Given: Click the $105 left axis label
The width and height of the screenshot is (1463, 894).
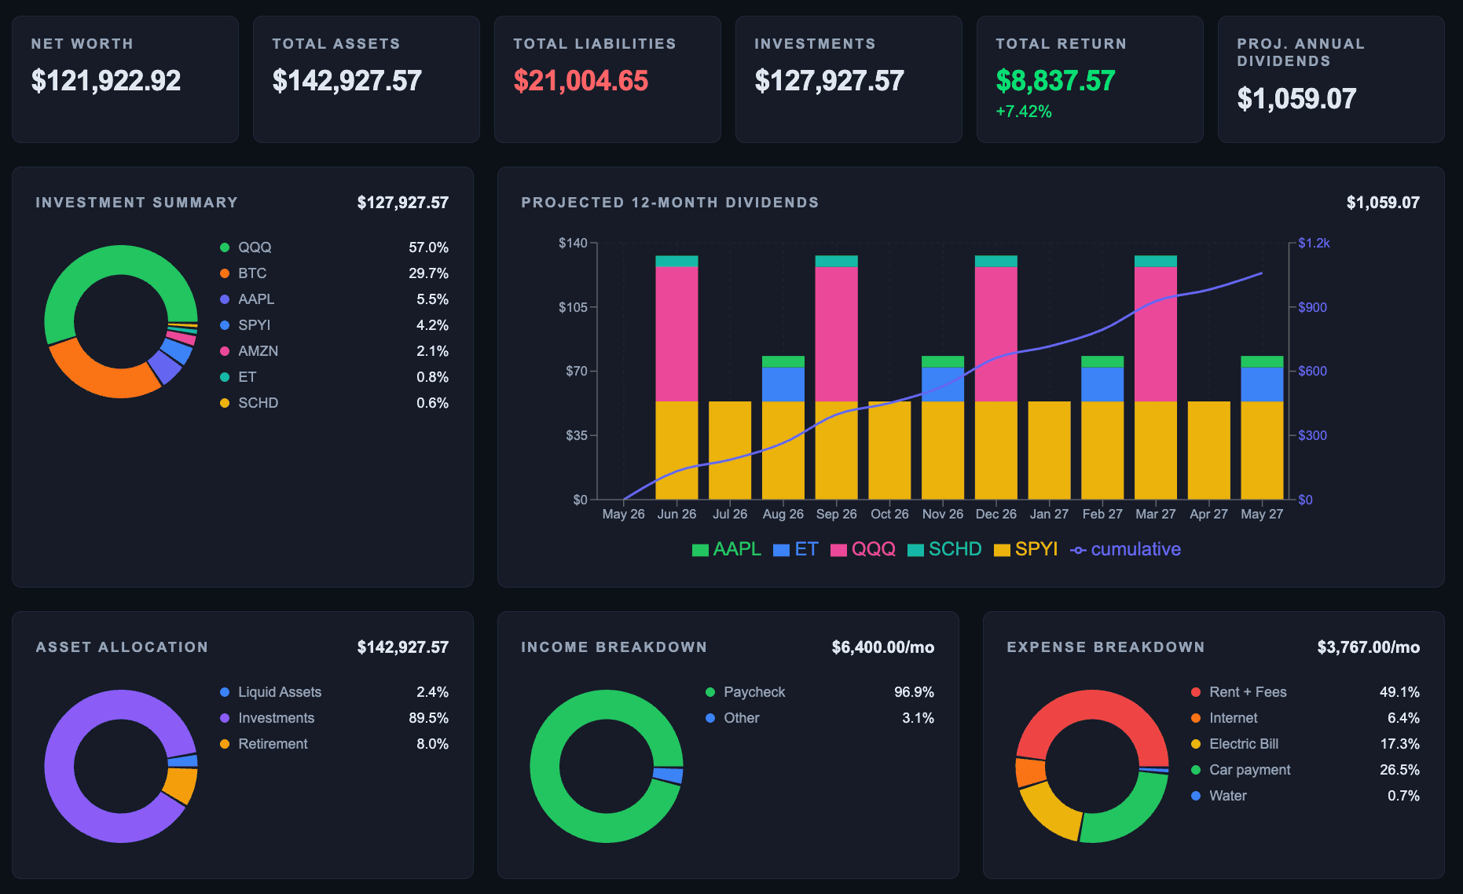Looking at the screenshot, I should pos(573,307).
